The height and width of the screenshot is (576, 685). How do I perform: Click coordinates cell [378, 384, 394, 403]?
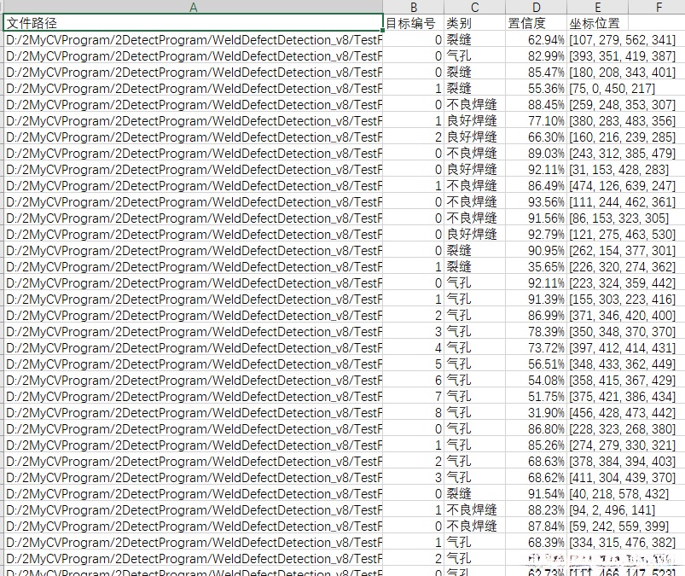click(x=623, y=461)
